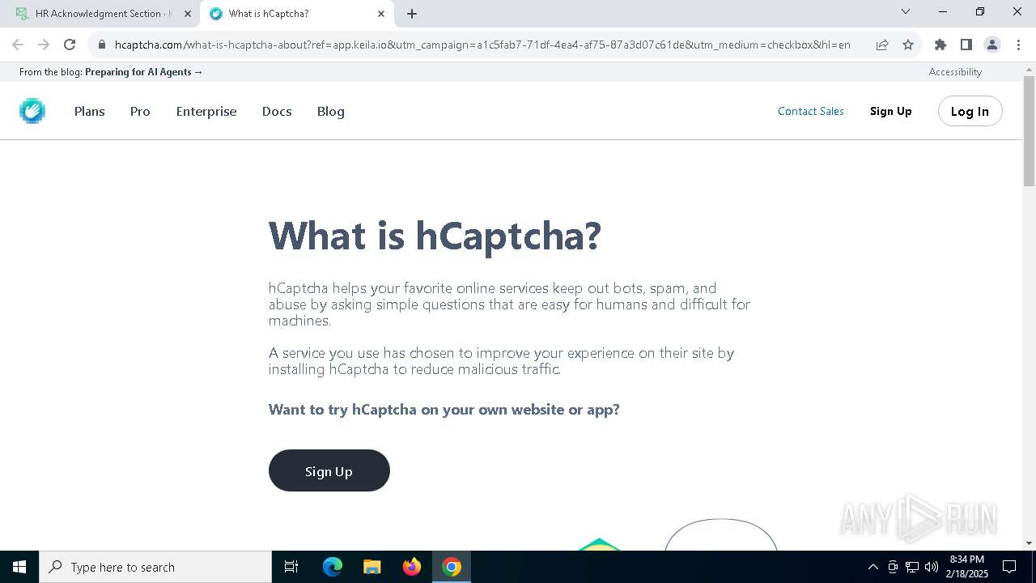Click the network tray icon
Viewport: 1036px width, 583px height.
(912, 567)
